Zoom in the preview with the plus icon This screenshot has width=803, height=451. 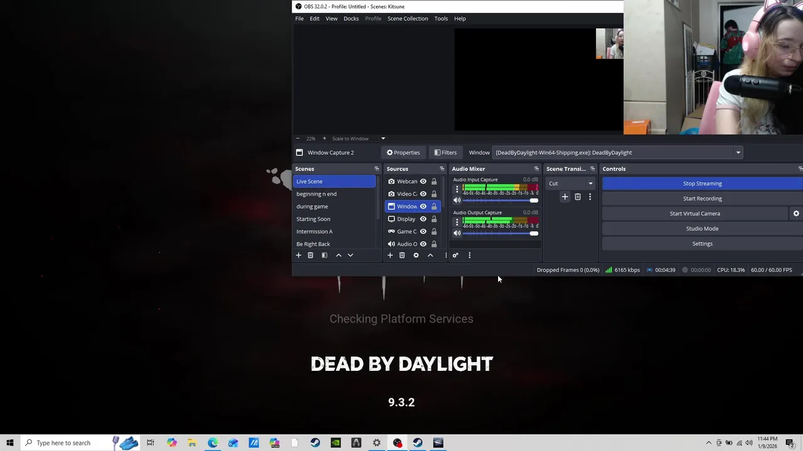324,138
